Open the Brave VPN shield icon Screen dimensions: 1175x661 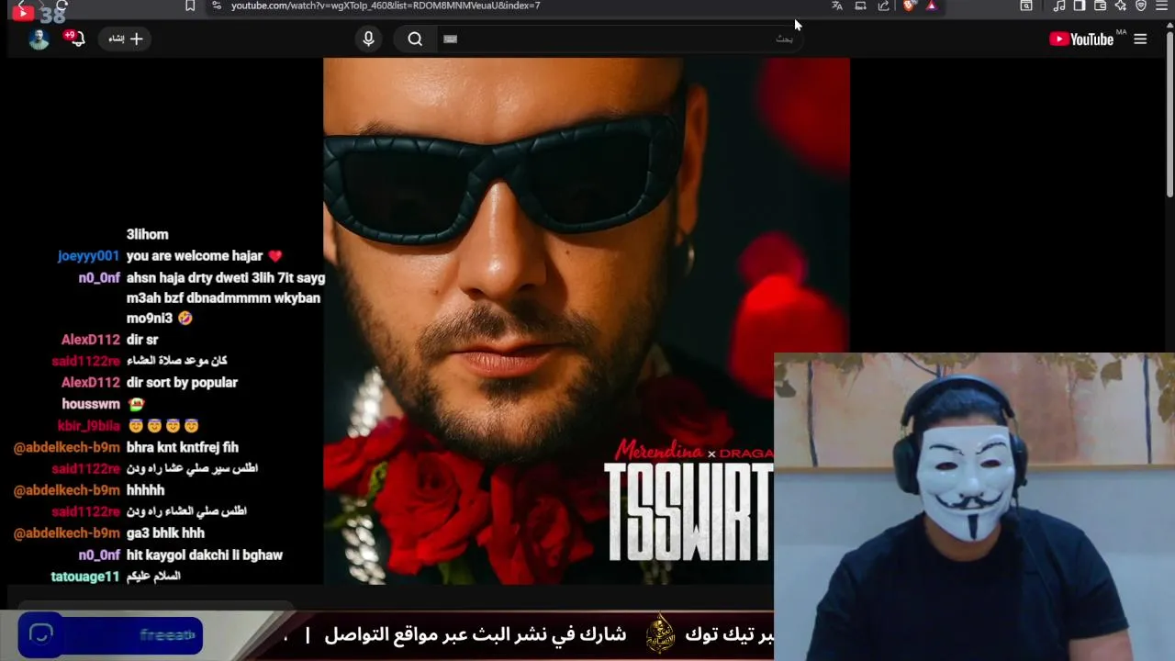click(1141, 6)
